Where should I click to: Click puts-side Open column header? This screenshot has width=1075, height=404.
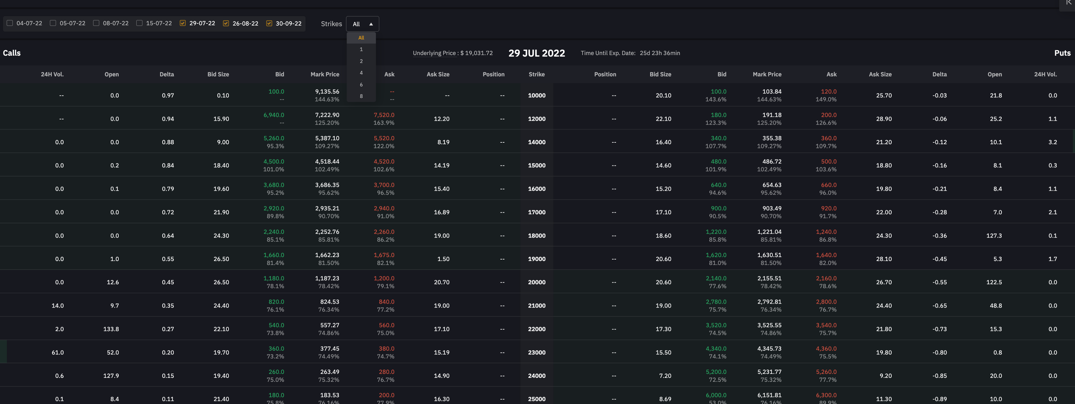pyautogui.click(x=994, y=75)
